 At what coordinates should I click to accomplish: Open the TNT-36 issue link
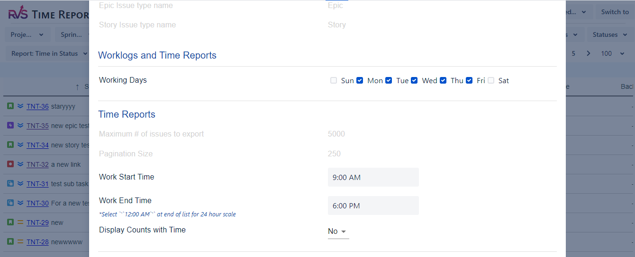coord(37,106)
